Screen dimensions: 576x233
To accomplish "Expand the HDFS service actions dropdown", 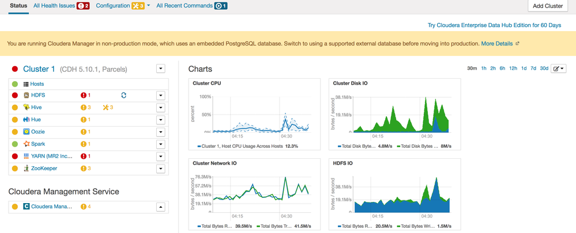I will click(x=161, y=96).
